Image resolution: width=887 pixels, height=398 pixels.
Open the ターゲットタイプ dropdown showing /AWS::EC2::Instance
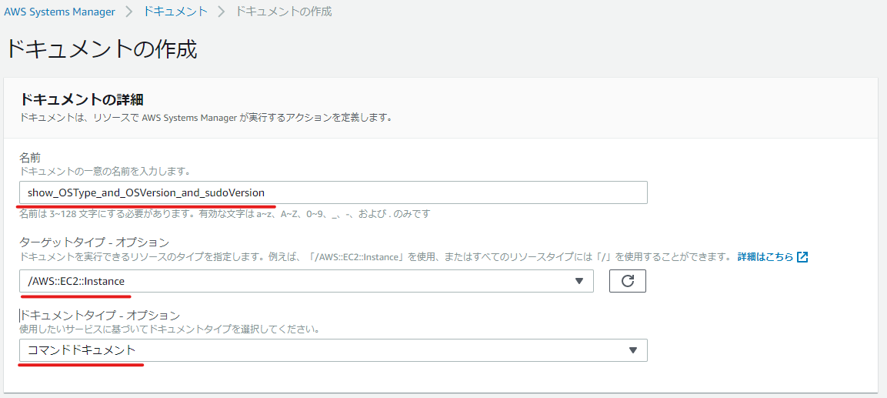pos(307,281)
